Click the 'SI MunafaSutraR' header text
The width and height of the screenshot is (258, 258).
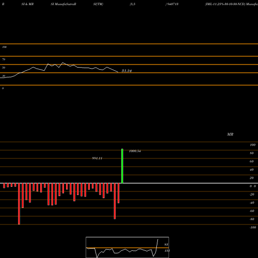click(x=63, y=4)
